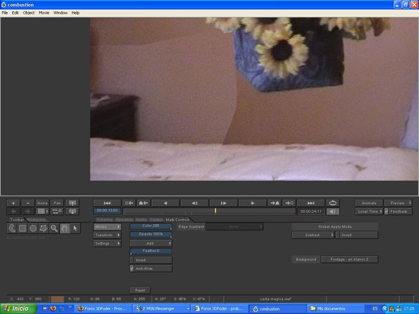Step back one frame
The width and height of the screenshot is (419, 314).
point(194,203)
